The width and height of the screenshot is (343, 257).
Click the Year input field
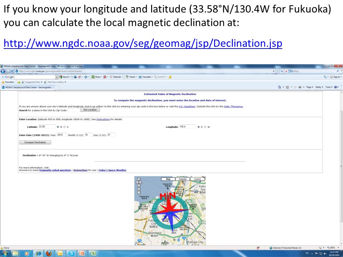click(62, 135)
